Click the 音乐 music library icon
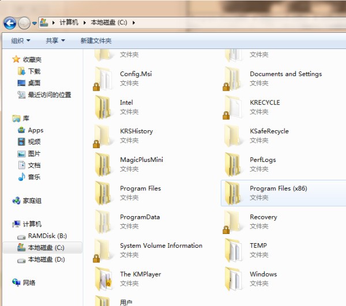The image size is (346, 306). [22, 177]
